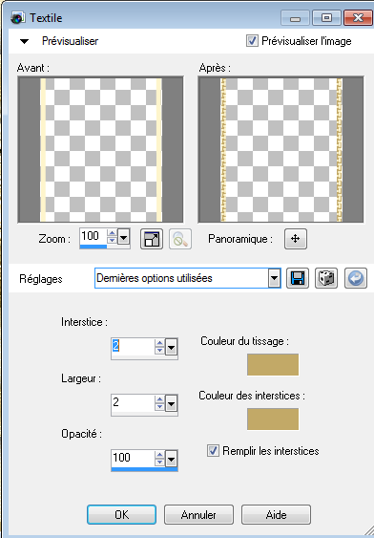This screenshot has height=538, width=374.
Task: Click the fit preview to window icon
Action: click(152, 239)
